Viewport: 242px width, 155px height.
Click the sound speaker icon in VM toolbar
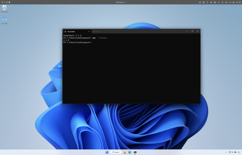tap(219, 2)
